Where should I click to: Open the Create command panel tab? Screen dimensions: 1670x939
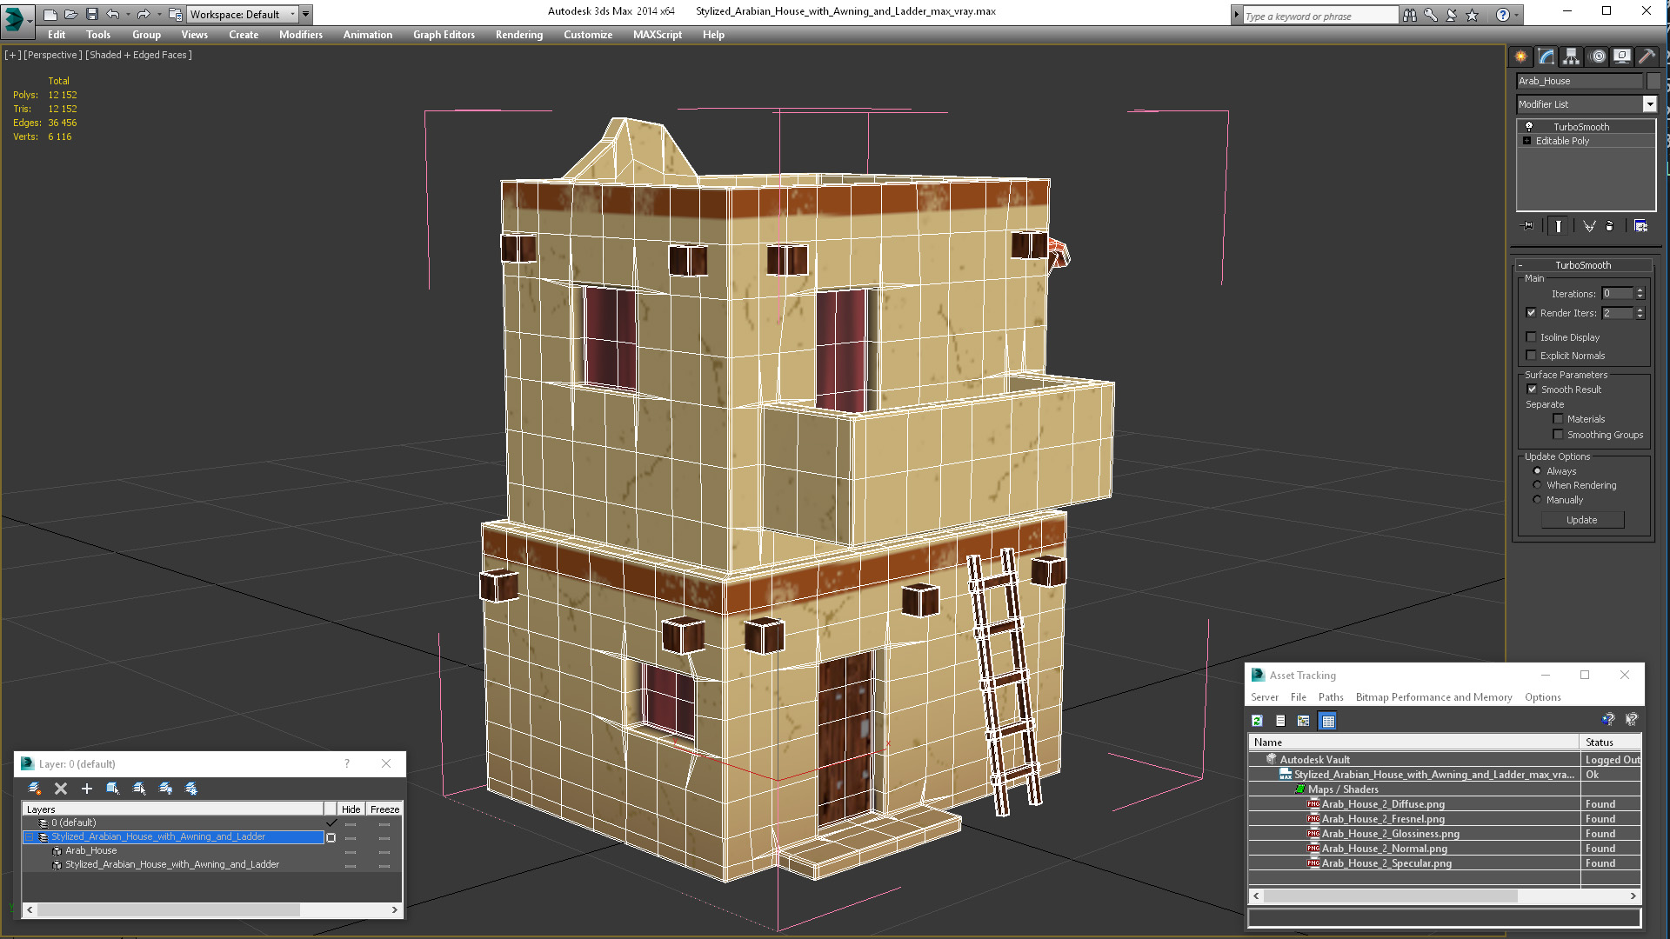pyautogui.click(x=1520, y=57)
